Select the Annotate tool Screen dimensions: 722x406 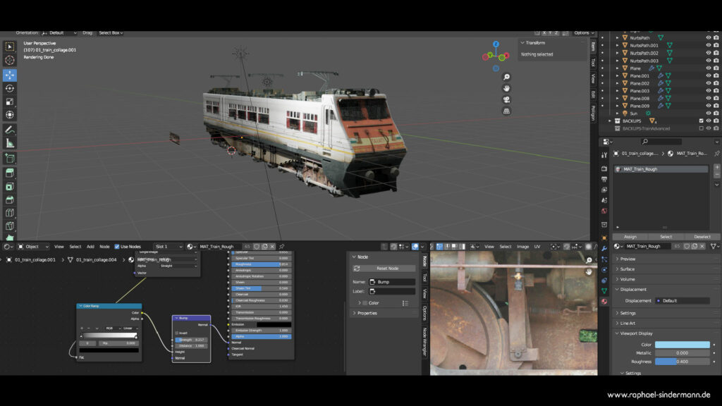(x=10, y=130)
